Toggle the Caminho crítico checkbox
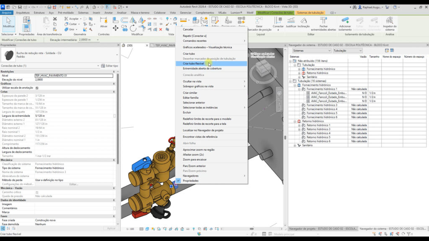 (x=37, y=192)
